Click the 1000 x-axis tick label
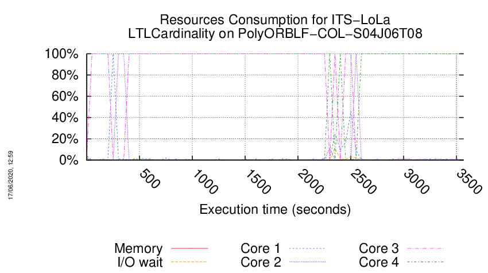 (x=205, y=182)
